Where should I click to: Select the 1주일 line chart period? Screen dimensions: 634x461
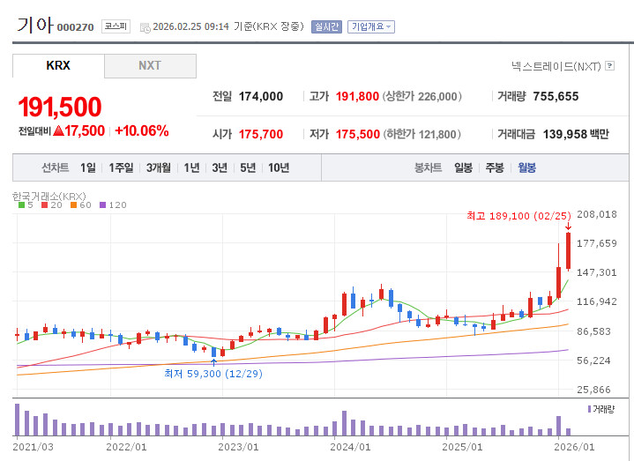tap(121, 167)
